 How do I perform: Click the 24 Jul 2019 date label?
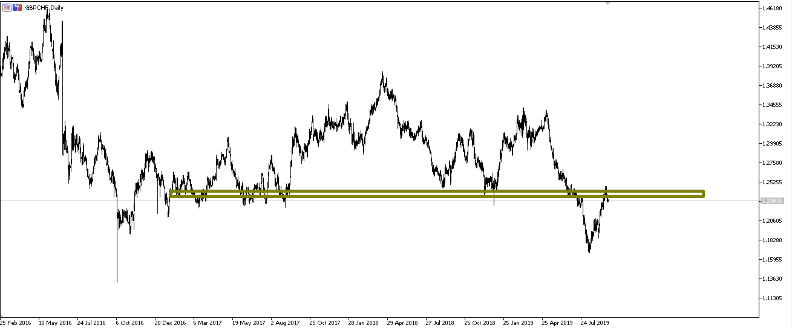pos(596,323)
